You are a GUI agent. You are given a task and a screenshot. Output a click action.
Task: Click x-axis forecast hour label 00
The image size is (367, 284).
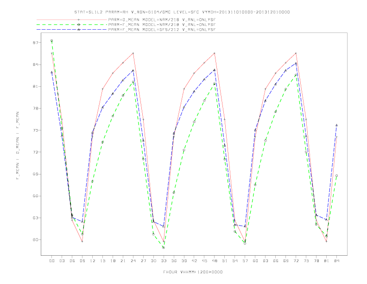point(52,261)
